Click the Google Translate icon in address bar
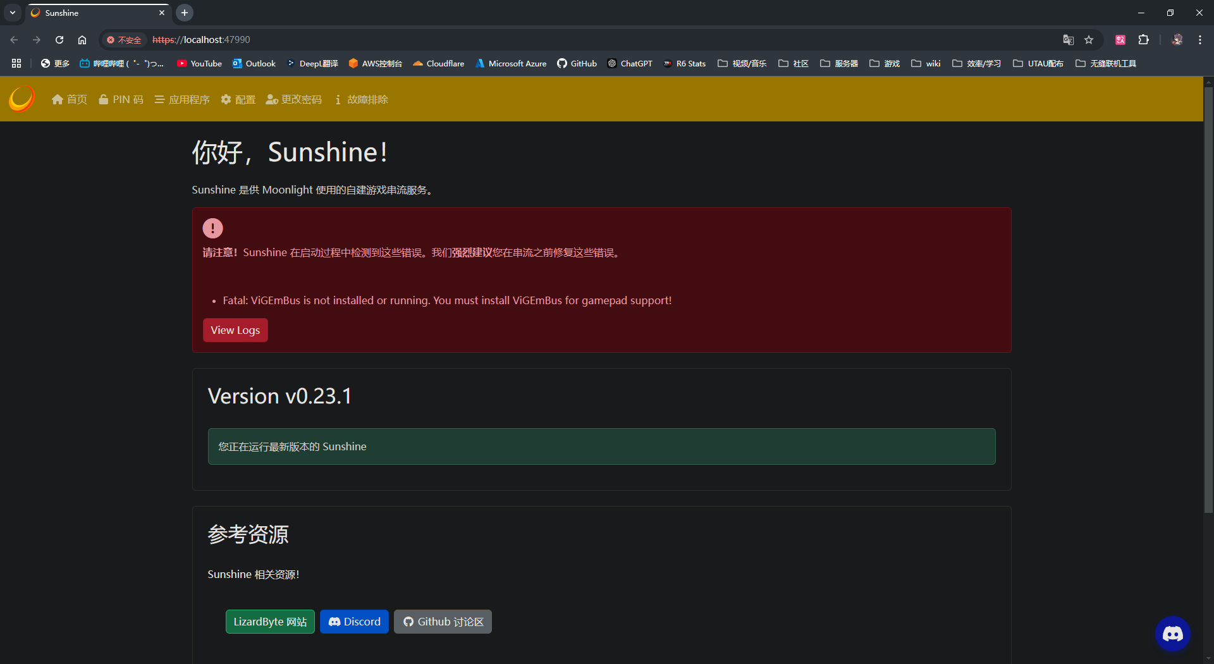This screenshot has height=664, width=1214. [x=1068, y=40]
